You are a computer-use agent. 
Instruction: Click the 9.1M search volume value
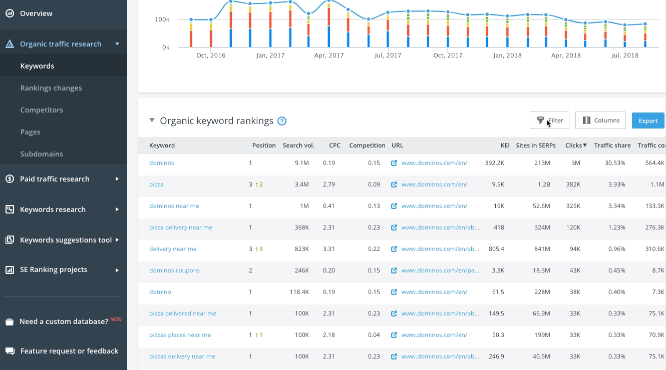tap(302, 163)
